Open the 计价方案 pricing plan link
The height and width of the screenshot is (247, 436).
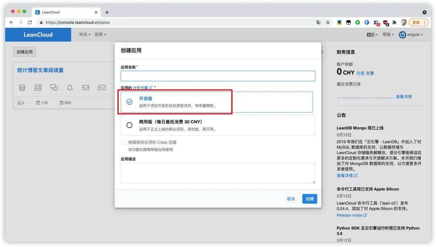[x=143, y=88]
